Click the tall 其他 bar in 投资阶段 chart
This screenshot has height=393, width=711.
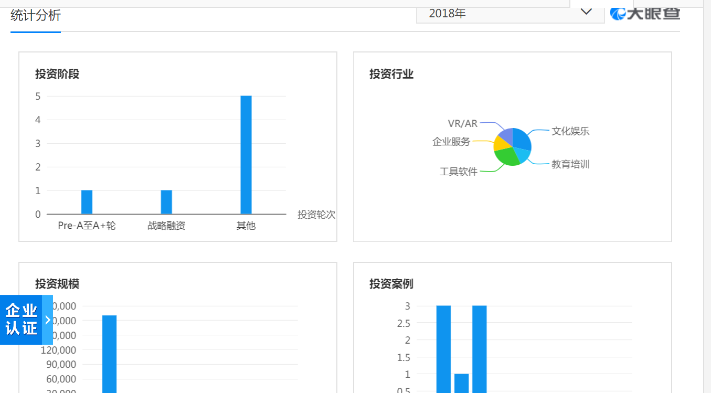click(x=246, y=155)
